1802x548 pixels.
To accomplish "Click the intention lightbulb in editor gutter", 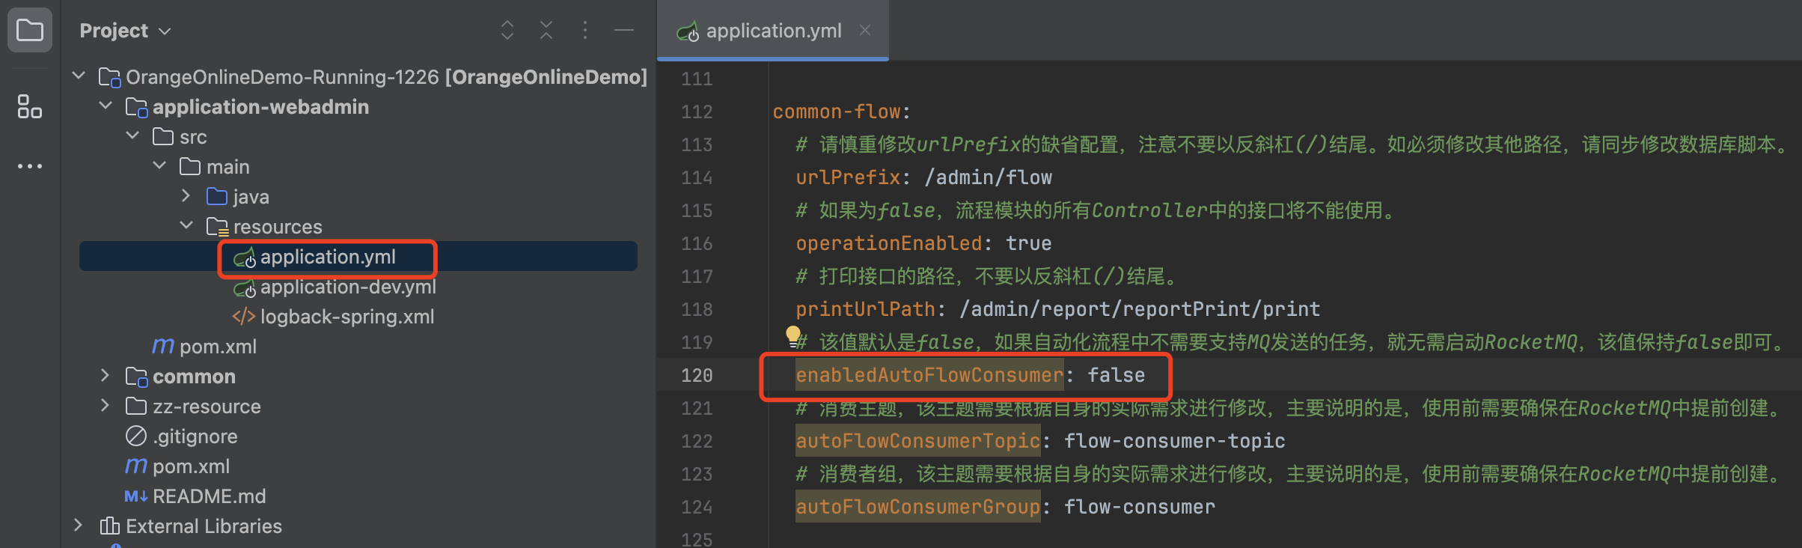I will (x=792, y=334).
